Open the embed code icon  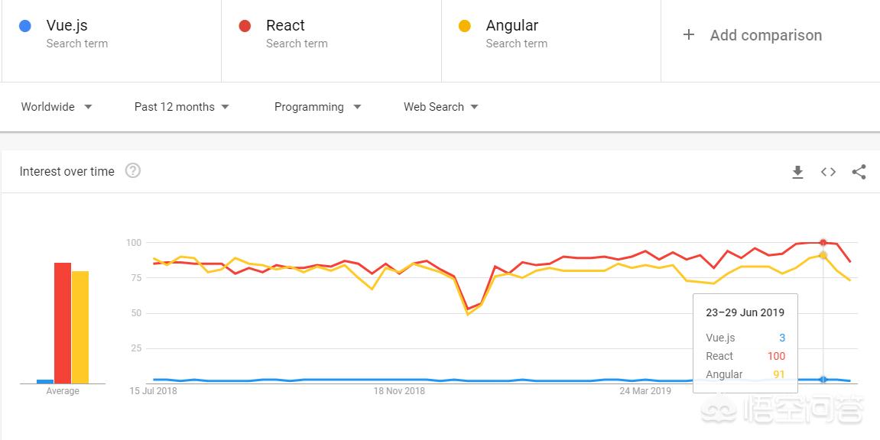pos(828,172)
